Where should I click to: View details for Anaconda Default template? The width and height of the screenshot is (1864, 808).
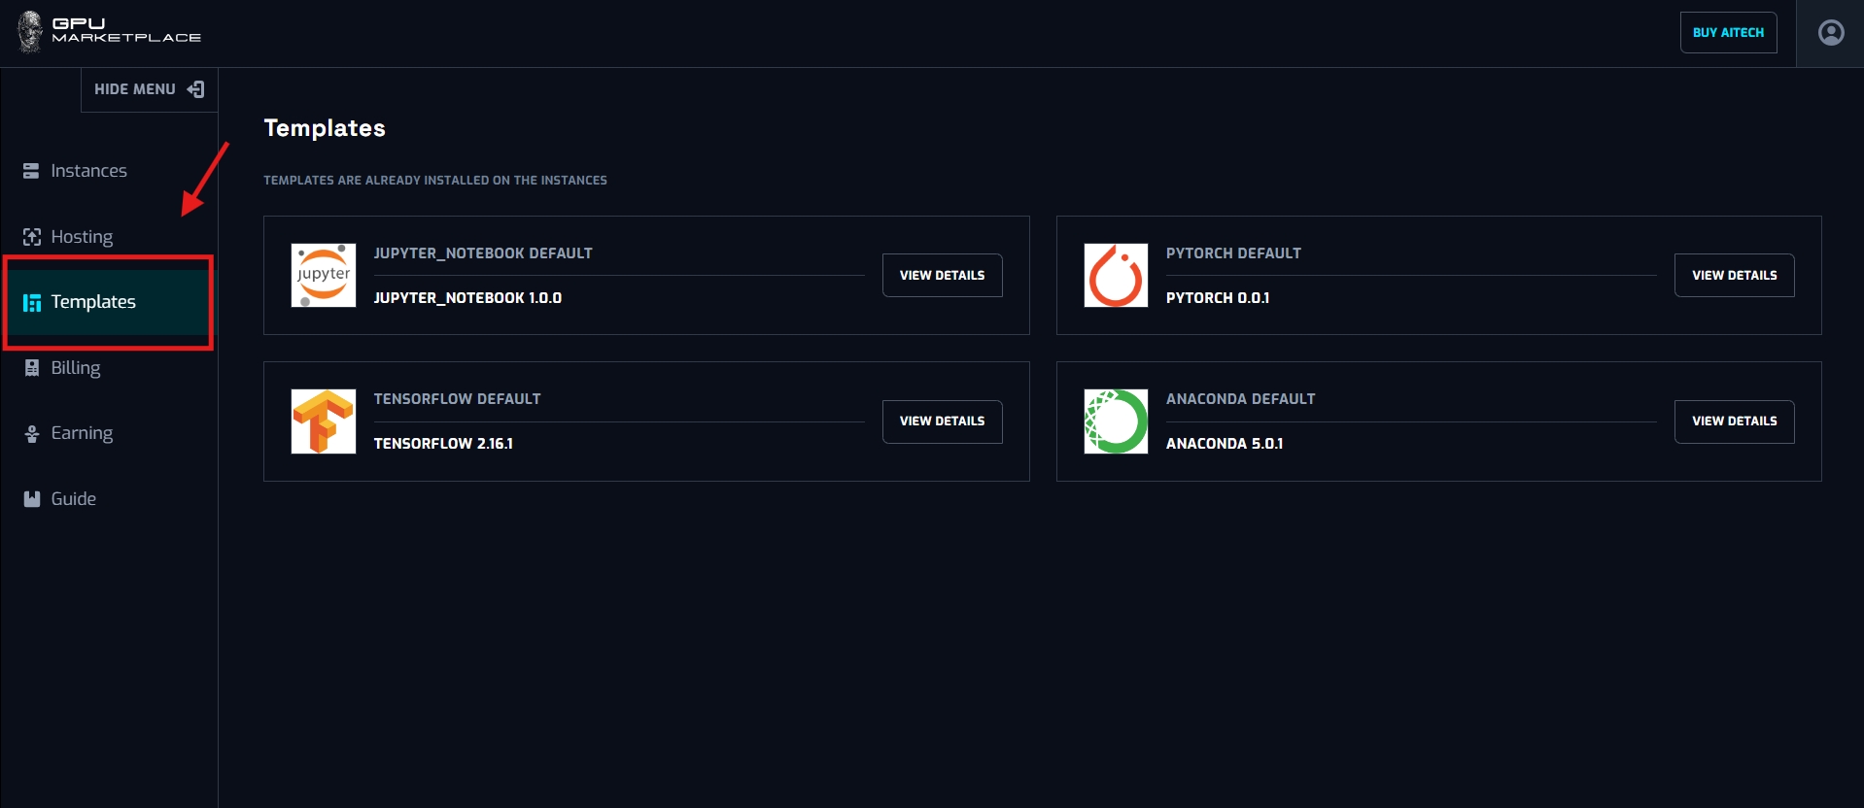point(1734,421)
